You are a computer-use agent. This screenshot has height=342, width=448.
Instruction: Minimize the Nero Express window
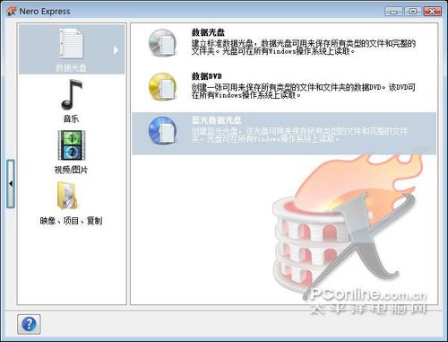point(394,12)
